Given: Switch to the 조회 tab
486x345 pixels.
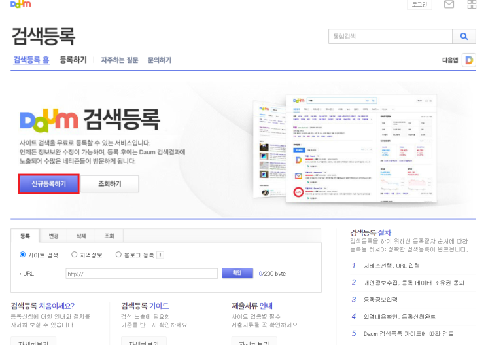Looking at the screenshot, I should [x=109, y=236].
